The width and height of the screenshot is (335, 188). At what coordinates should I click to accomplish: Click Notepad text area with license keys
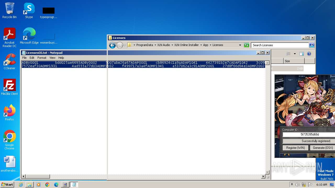pos(143,118)
